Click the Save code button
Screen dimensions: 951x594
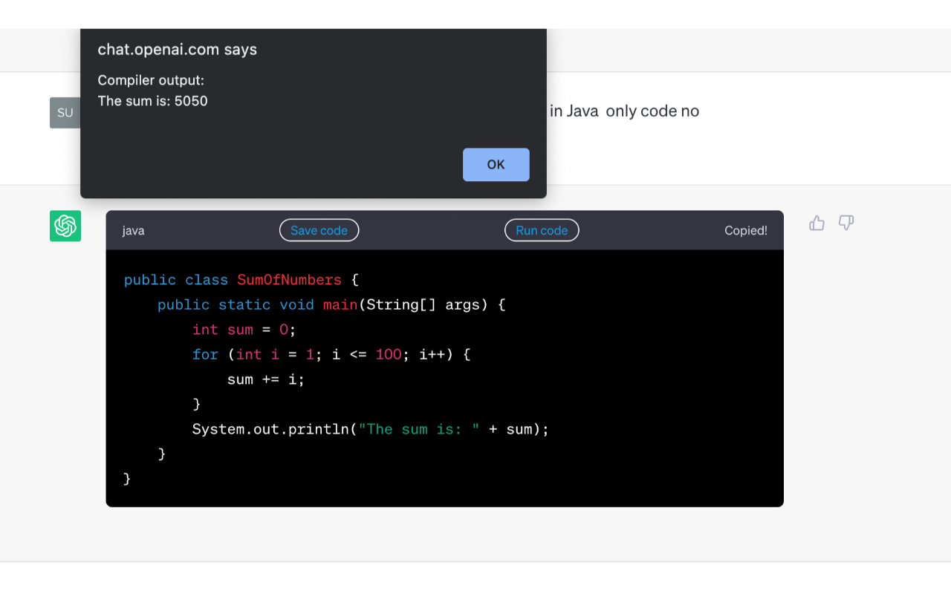(x=319, y=230)
